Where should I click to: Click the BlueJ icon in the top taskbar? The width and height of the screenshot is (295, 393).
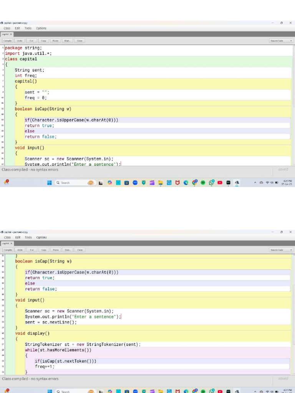point(237,183)
